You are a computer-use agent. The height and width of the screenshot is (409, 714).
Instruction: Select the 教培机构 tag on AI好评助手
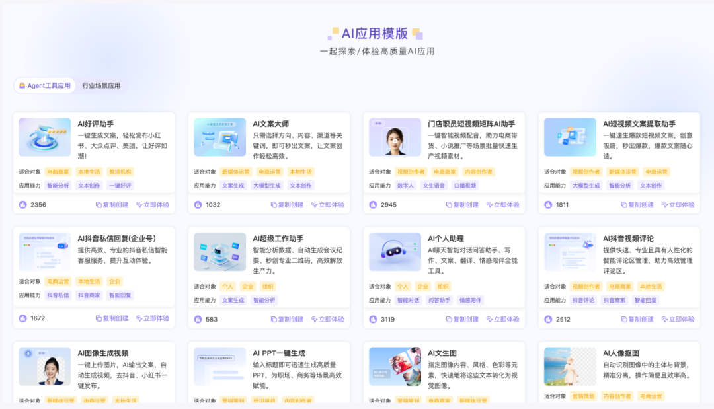(x=120, y=172)
